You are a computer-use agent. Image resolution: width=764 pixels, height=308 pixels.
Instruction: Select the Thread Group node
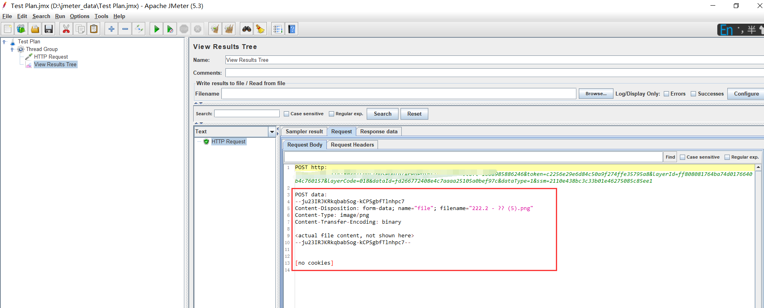click(42, 49)
